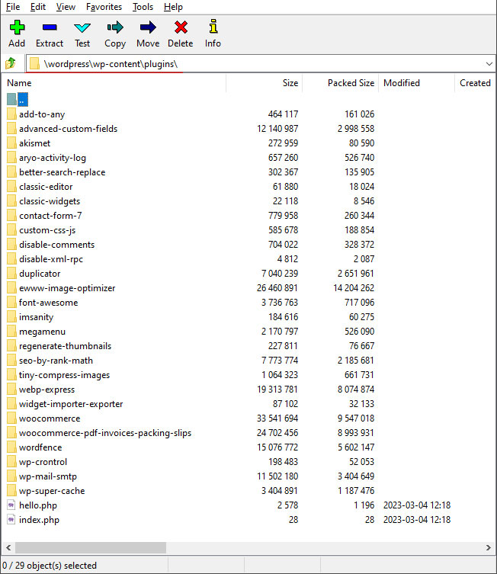
Task: Click the webp-express folder icon
Action: pos(11,390)
